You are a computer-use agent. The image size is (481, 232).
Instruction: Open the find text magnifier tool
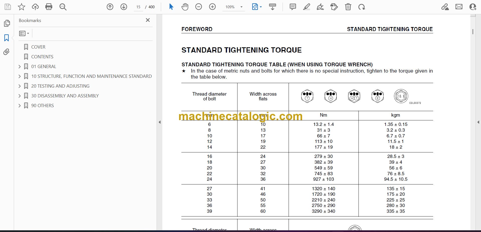(x=63, y=7)
